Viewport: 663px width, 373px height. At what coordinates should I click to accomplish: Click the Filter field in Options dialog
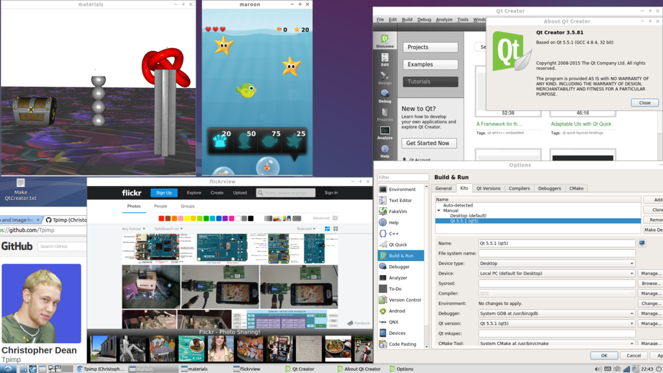click(403, 177)
